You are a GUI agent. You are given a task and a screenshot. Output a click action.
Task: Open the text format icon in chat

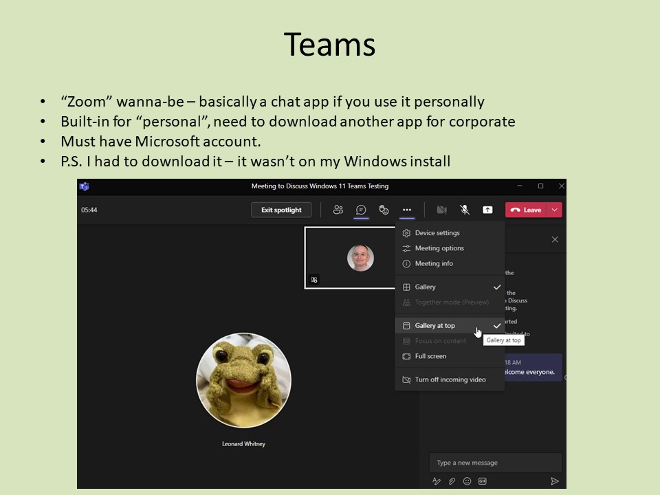point(437,481)
